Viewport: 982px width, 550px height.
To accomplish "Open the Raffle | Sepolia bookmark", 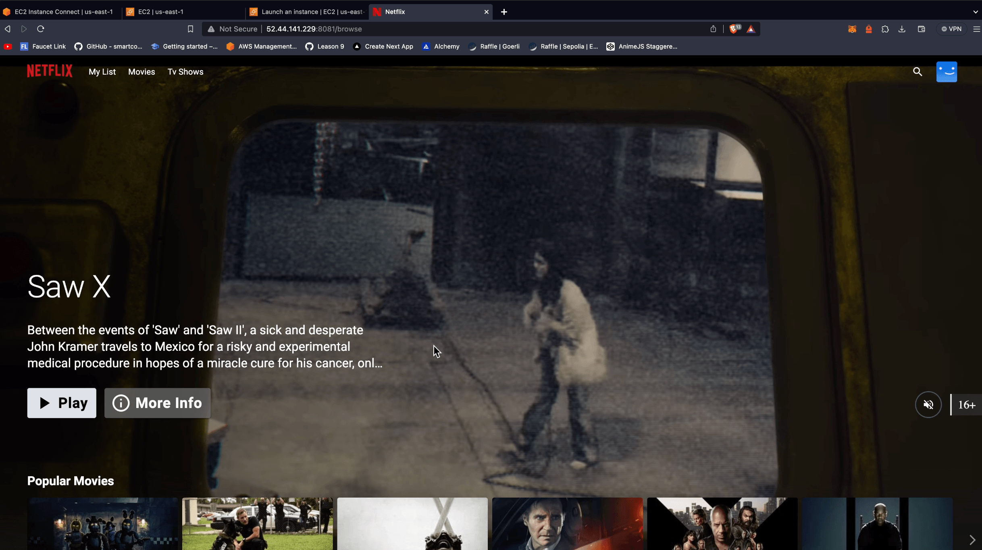I will point(563,46).
